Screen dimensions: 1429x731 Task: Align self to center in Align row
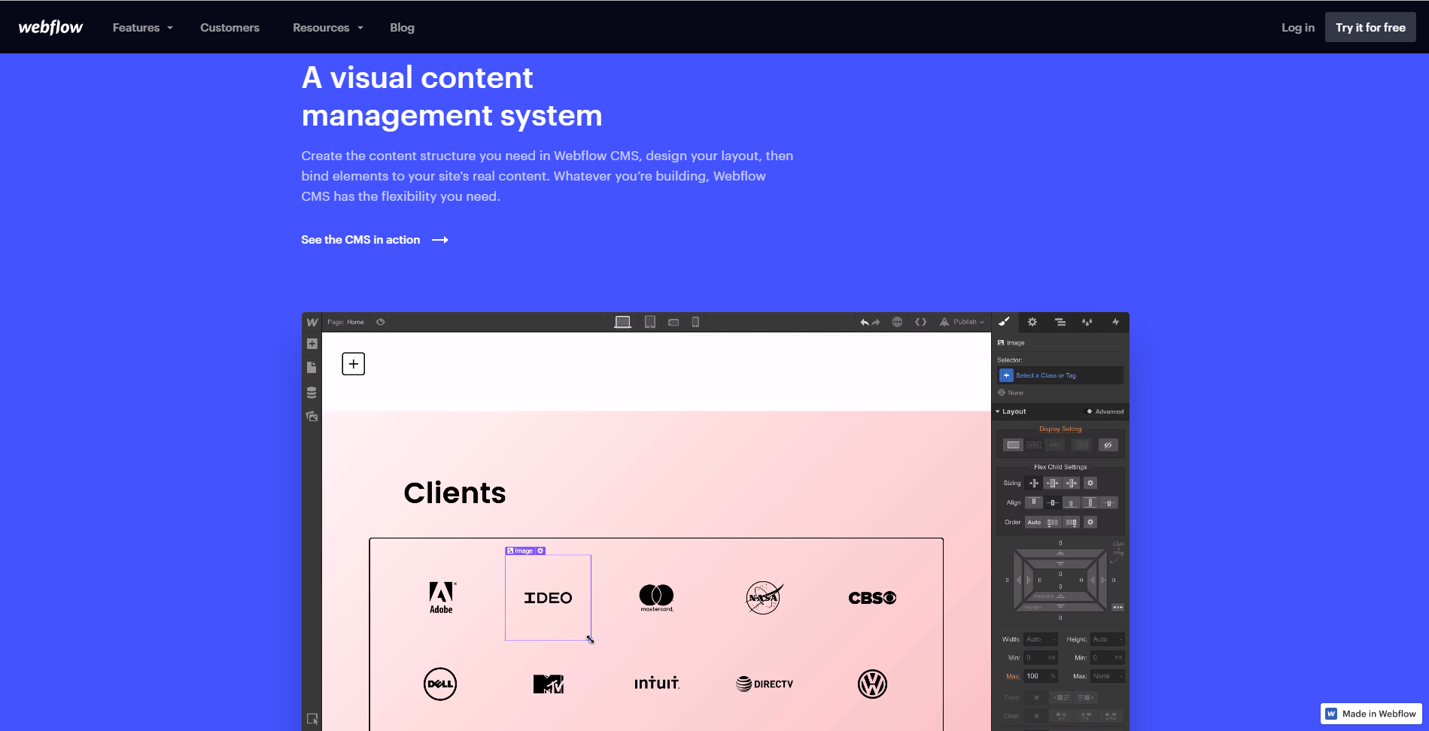tap(1053, 502)
